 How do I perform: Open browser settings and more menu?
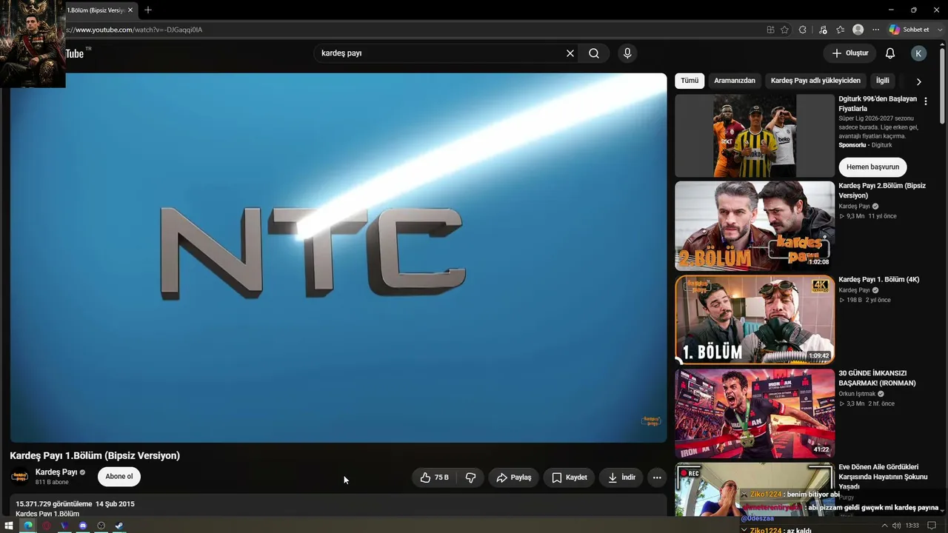875,30
